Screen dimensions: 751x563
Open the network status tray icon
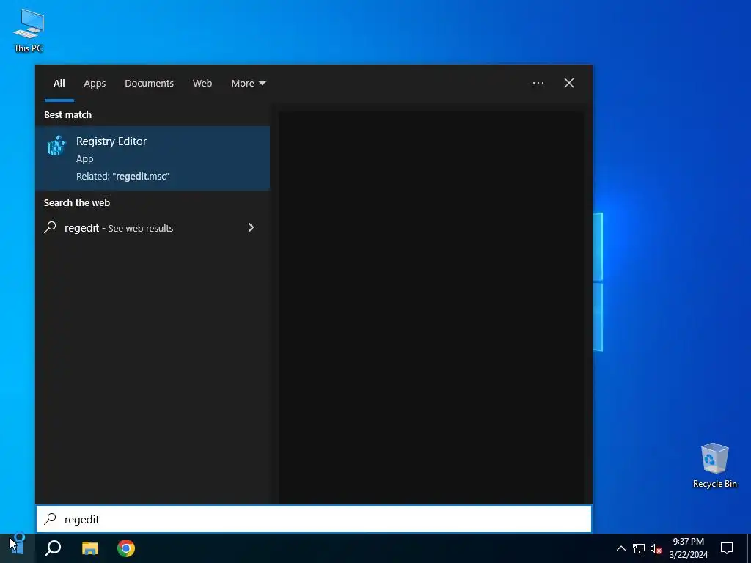[x=639, y=548]
